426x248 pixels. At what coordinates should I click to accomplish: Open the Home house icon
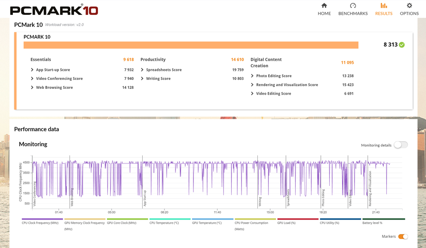(324, 6)
